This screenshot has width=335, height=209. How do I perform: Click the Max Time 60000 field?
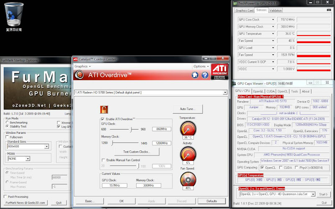coord(59,177)
